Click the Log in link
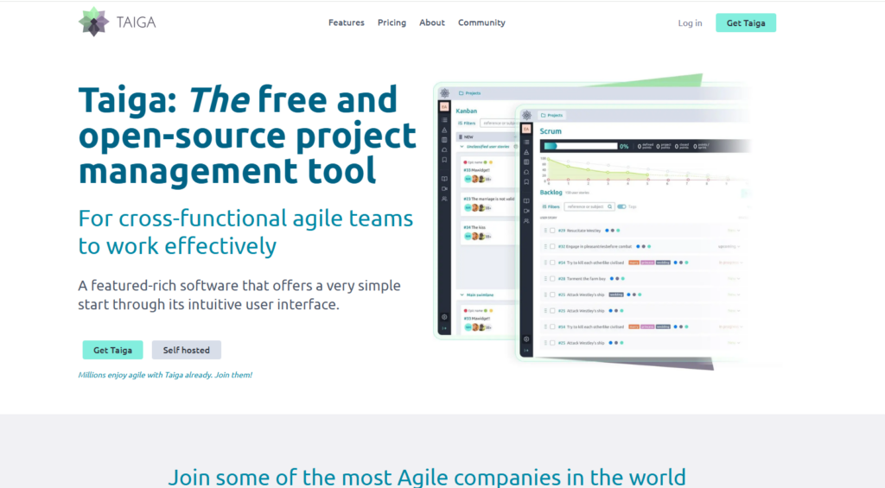Image resolution: width=885 pixels, height=488 pixels. (x=690, y=23)
